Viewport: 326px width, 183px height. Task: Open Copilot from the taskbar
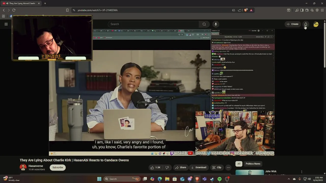(152, 179)
